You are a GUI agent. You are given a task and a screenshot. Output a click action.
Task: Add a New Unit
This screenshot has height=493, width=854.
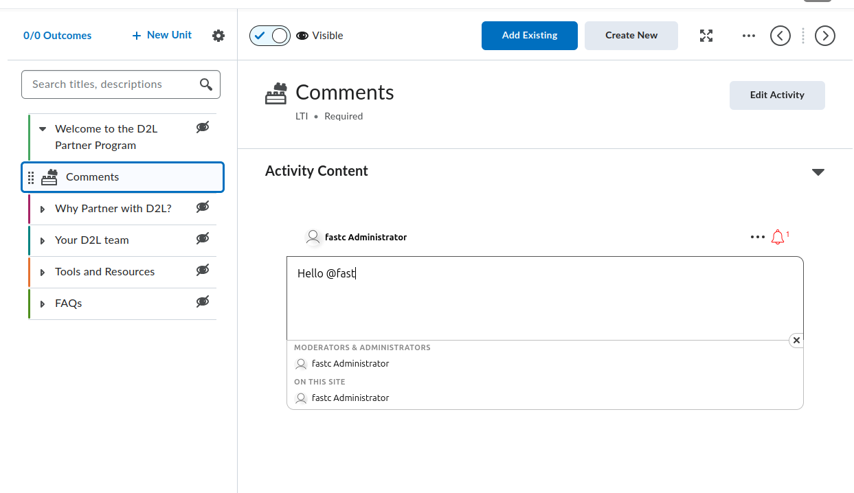coord(162,35)
